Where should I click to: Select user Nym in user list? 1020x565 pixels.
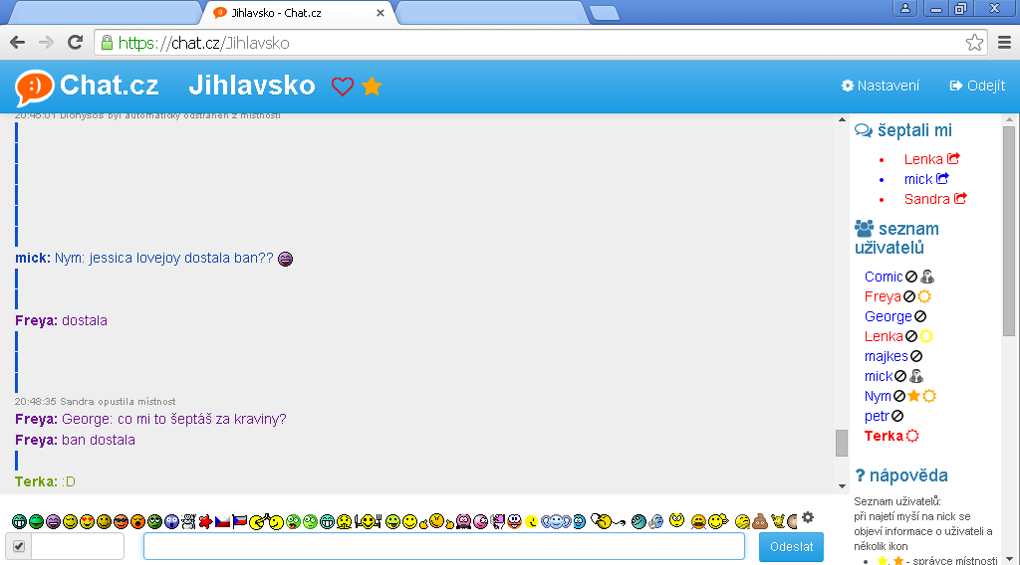[x=877, y=396]
